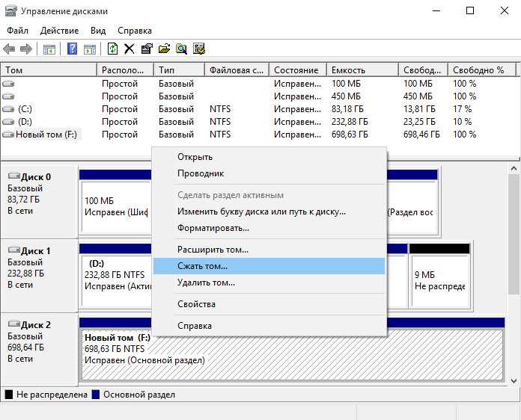521x420 pixels.
Task: Choose Проводник from context menu
Action: tap(269, 173)
